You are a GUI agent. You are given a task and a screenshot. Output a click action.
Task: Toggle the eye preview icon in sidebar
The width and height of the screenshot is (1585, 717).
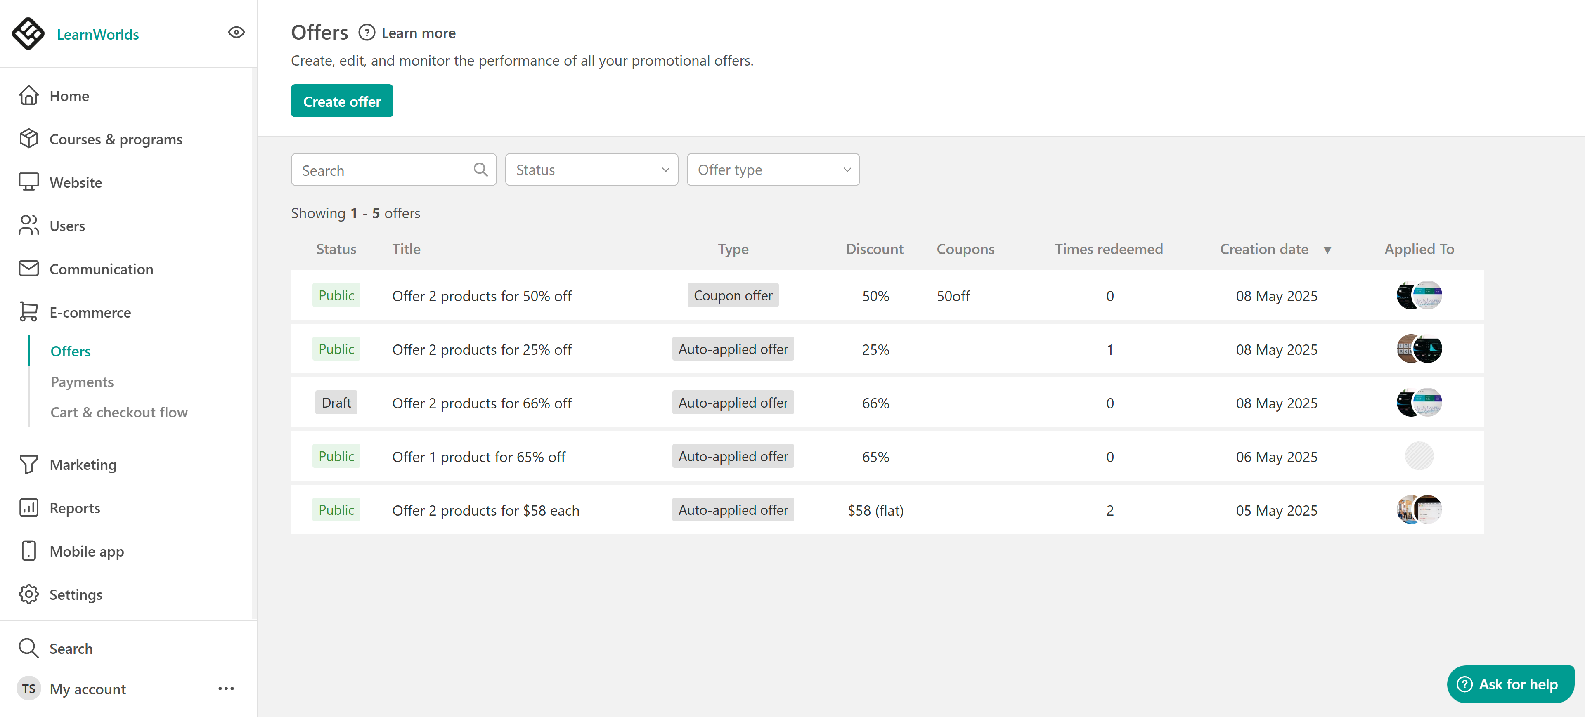236,33
